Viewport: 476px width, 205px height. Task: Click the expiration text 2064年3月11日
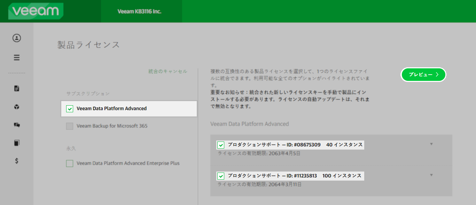click(284, 184)
